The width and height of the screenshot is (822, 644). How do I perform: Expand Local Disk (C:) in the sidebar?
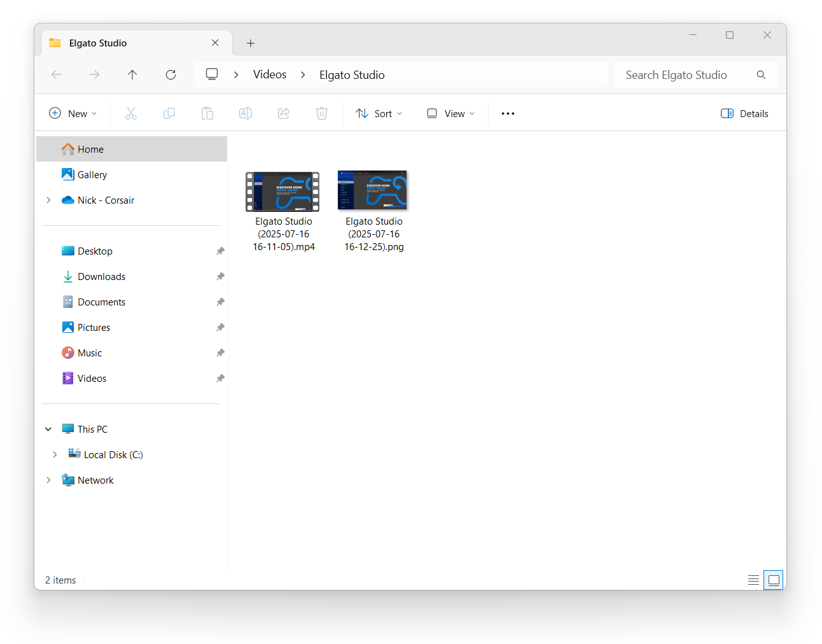(x=55, y=454)
